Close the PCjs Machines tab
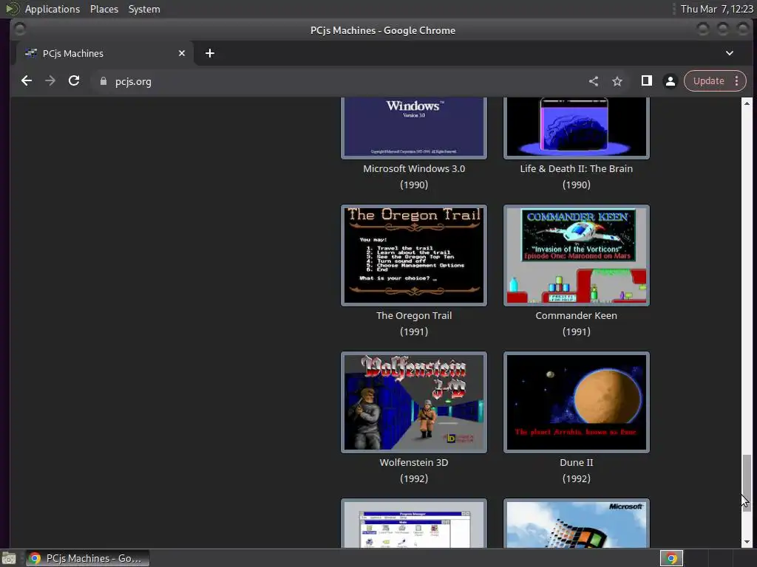Viewport: 757px width, 567px height. tap(182, 53)
